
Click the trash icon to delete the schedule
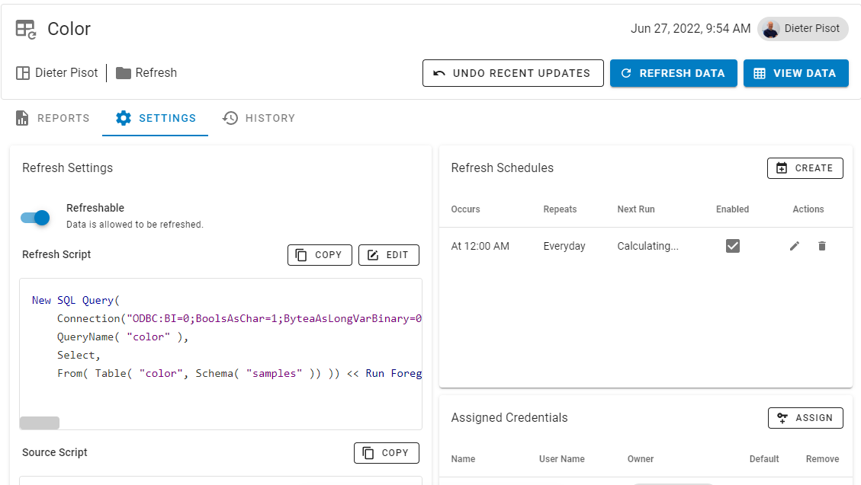(x=822, y=246)
